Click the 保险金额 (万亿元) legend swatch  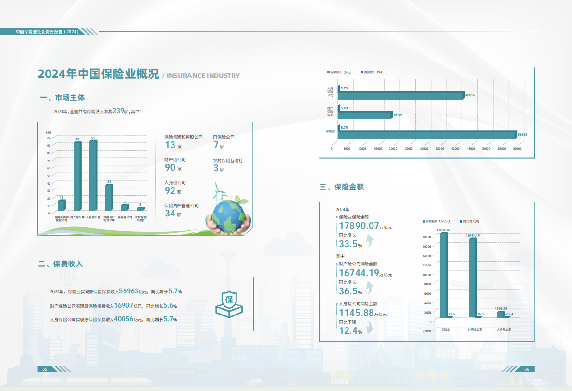pyautogui.click(x=424, y=221)
